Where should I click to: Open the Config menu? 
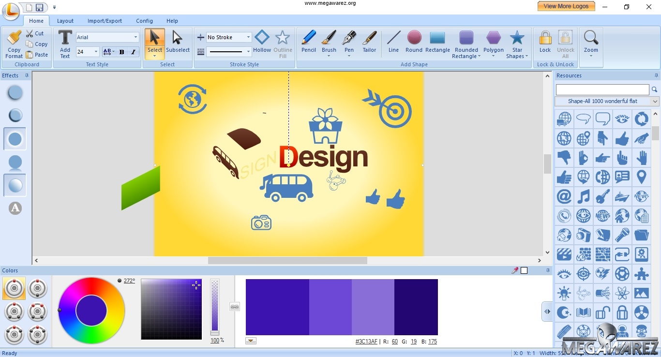144,21
